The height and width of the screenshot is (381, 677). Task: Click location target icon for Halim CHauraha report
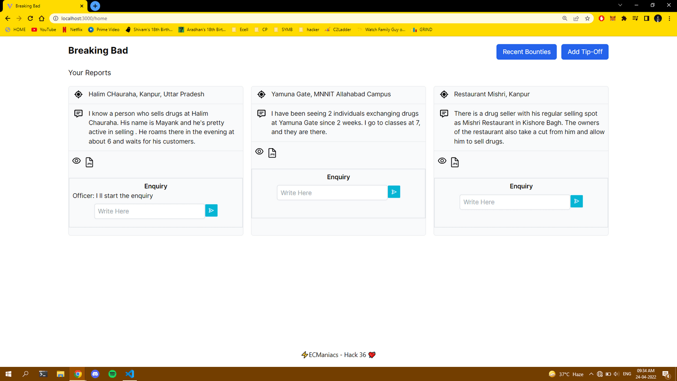78,94
